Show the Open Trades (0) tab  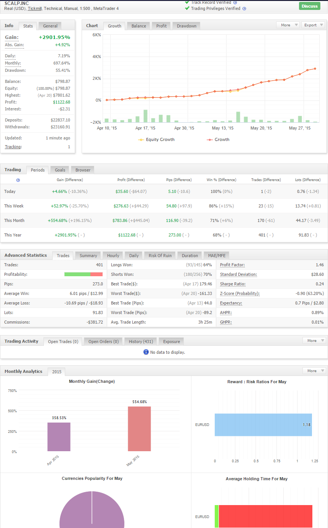63,342
